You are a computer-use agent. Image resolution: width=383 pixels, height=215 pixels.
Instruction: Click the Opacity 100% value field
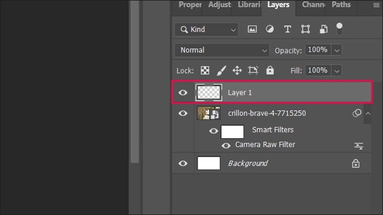[318, 50]
